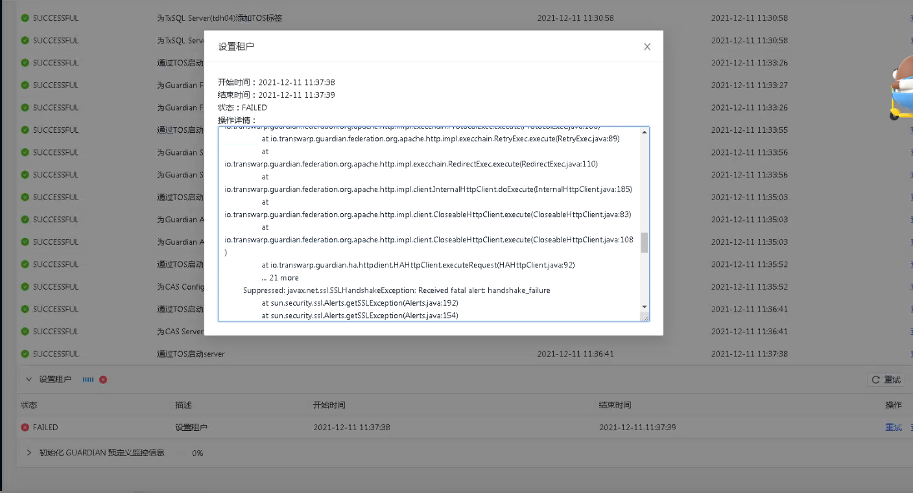Expand 初始化 GUARDIAN 预定义监控信息 section
Screen dimensions: 913x493
click(29, 453)
